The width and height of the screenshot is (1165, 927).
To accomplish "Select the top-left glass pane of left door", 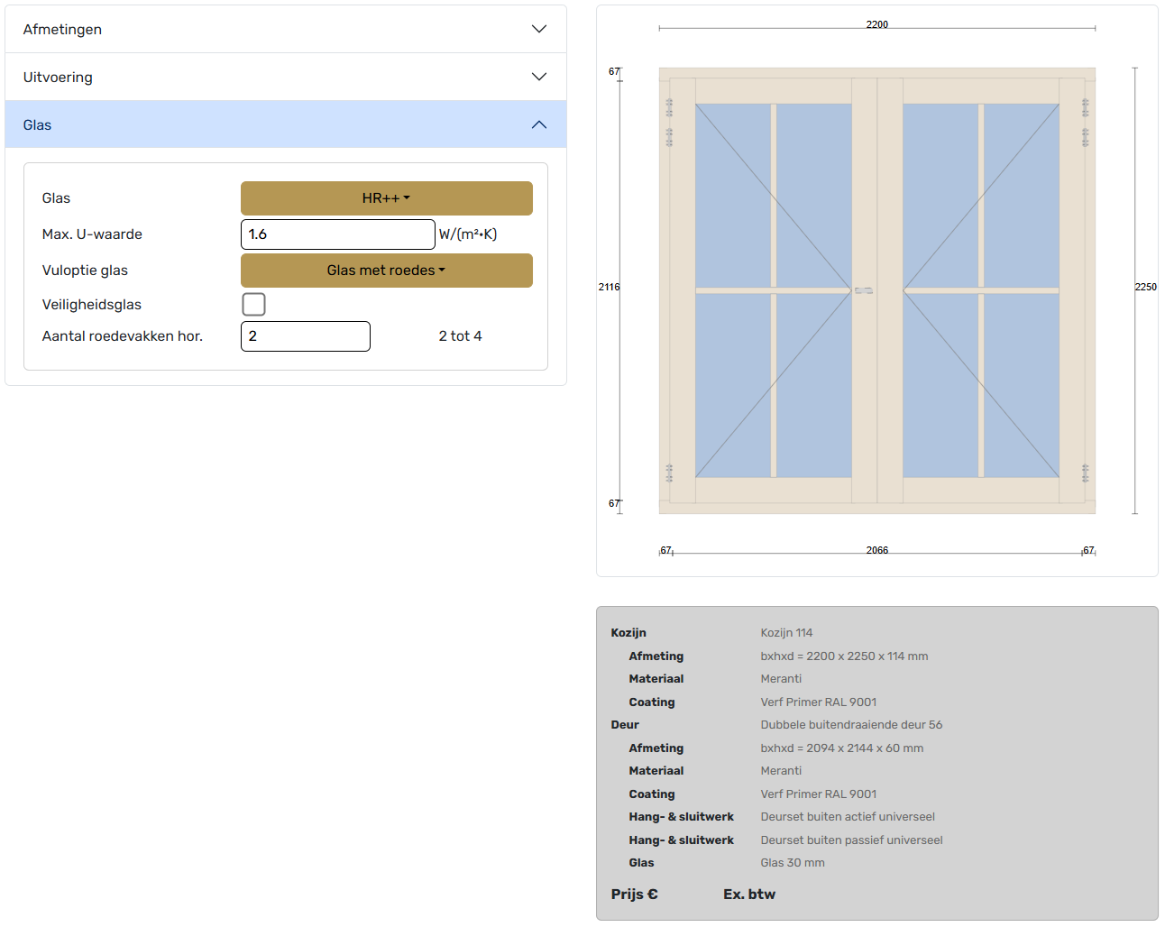I will (732, 195).
